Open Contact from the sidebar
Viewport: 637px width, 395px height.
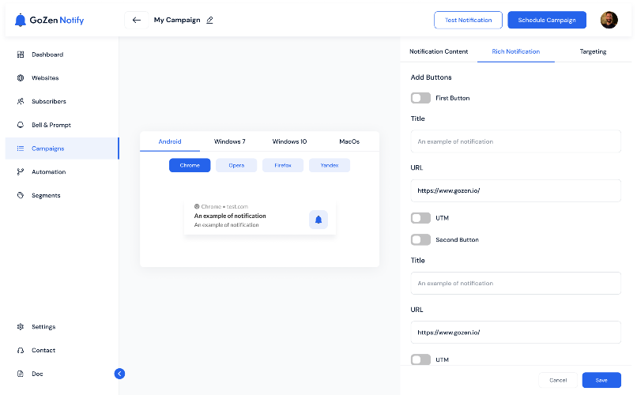pos(62,350)
